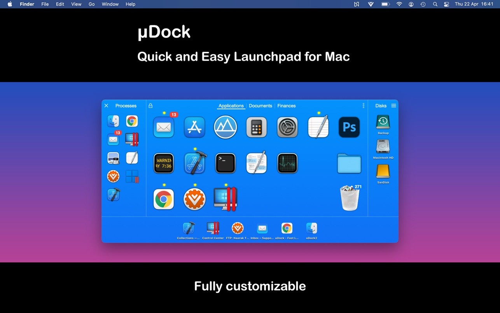Image resolution: width=500 pixels, height=313 pixels.
Task: Open Control Center from the bottom dock row
Action: coord(213,228)
